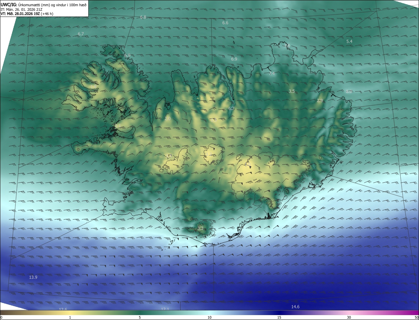The width and height of the screenshot is (419, 320).
Task: Click the 3.5 value label
Action: point(292,91)
